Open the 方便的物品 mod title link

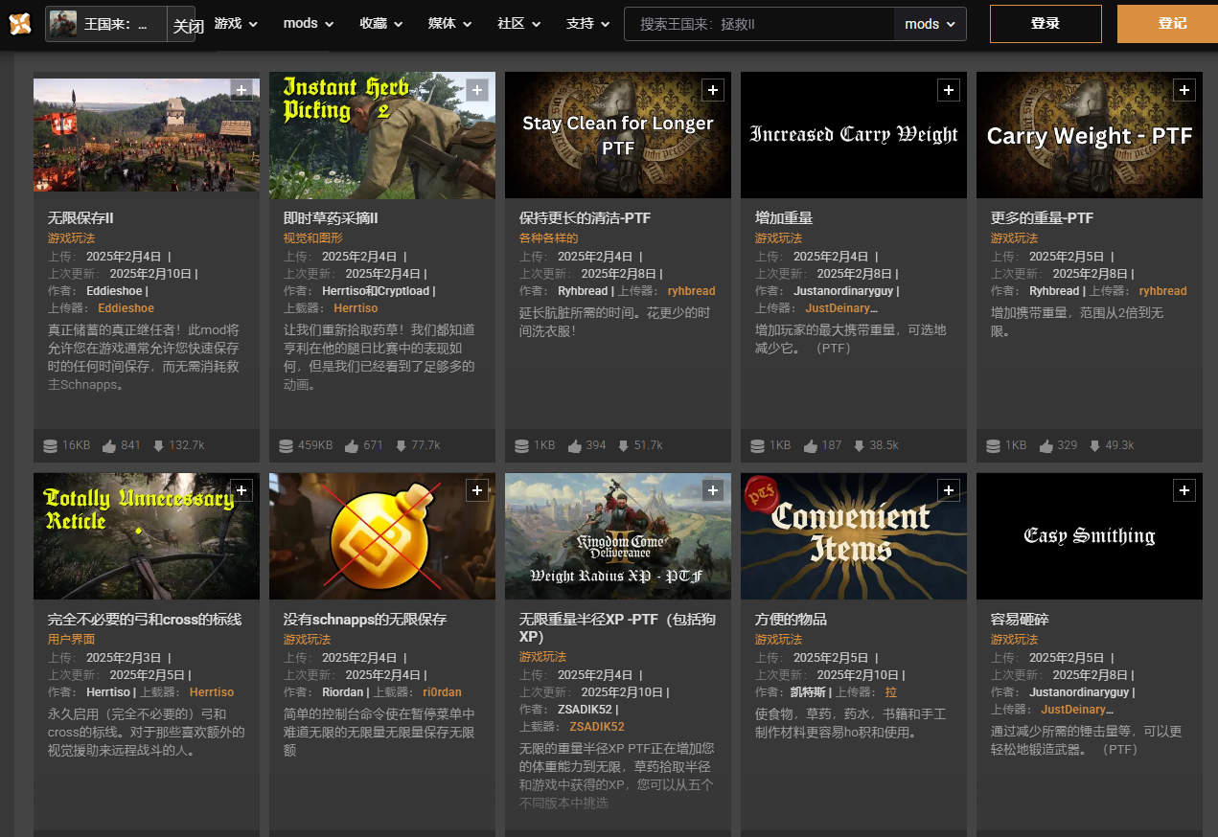point(791,620)
